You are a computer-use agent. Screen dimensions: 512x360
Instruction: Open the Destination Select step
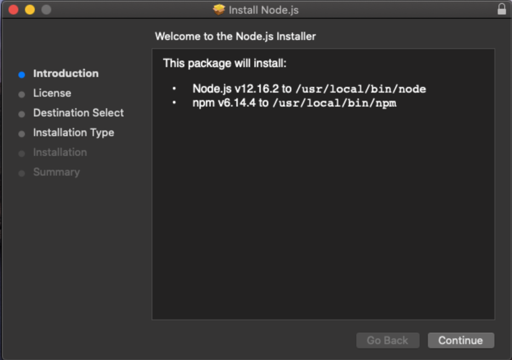(78, 112)
